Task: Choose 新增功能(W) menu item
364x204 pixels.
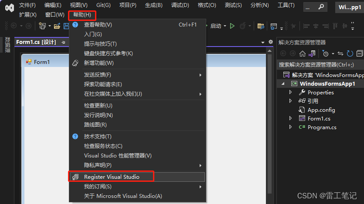Action: (x=137, y=63)
